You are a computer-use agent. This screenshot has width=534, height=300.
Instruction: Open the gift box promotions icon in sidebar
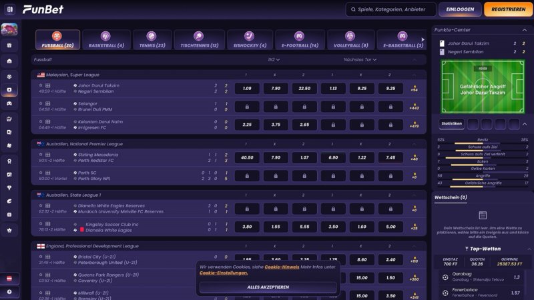click(x=9, y=45)
